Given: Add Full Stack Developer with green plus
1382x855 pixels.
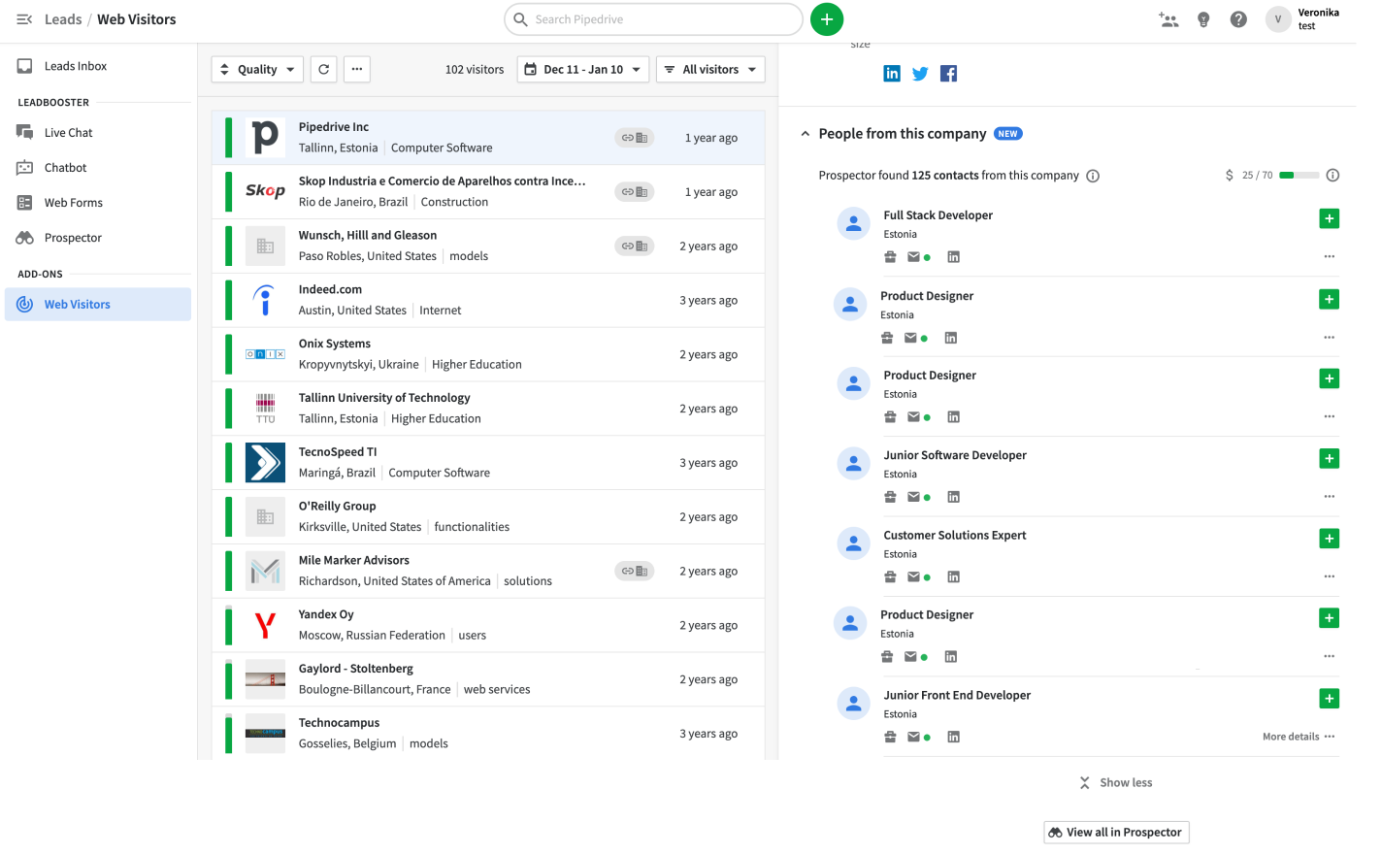Looking at the screenshot, I should (x=1330, y=219).
